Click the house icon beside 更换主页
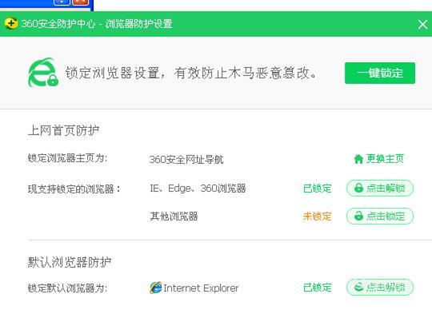This screenshot has width=432, height=322. [x=358, y=159]
